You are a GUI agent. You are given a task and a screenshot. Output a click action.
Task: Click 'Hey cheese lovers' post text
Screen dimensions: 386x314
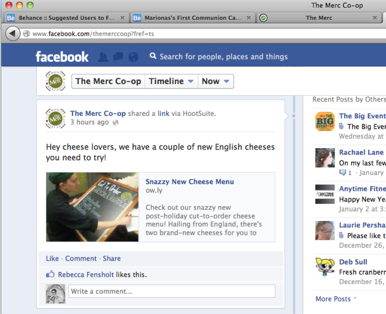(x=160, y=152)
